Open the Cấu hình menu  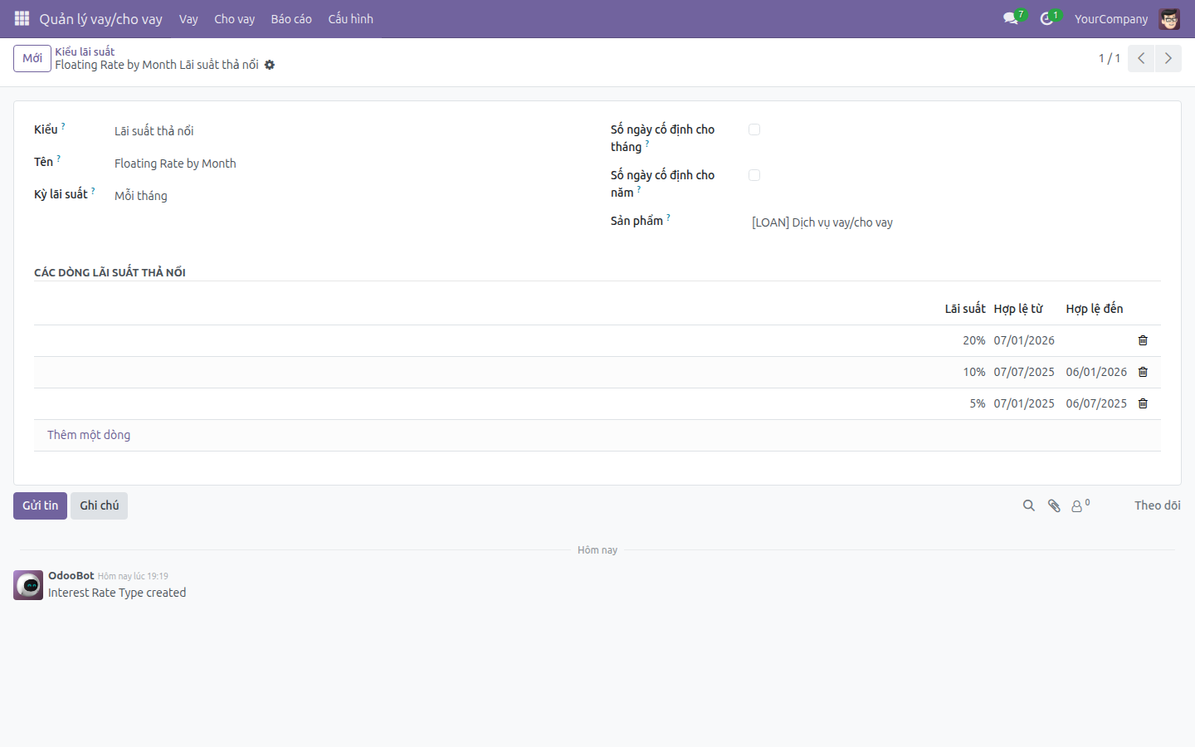pos(350,18)
